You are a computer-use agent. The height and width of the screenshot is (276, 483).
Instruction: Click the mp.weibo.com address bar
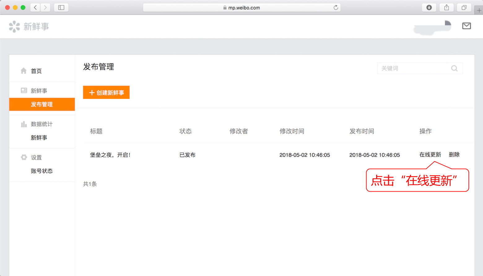[x=241, y=8]
